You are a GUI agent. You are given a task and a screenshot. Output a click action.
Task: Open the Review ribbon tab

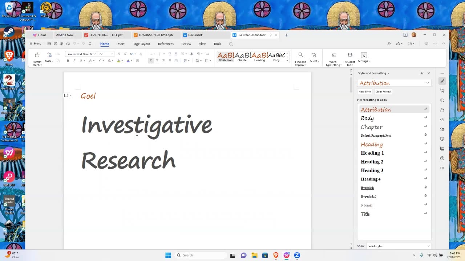tap(186, 44)
